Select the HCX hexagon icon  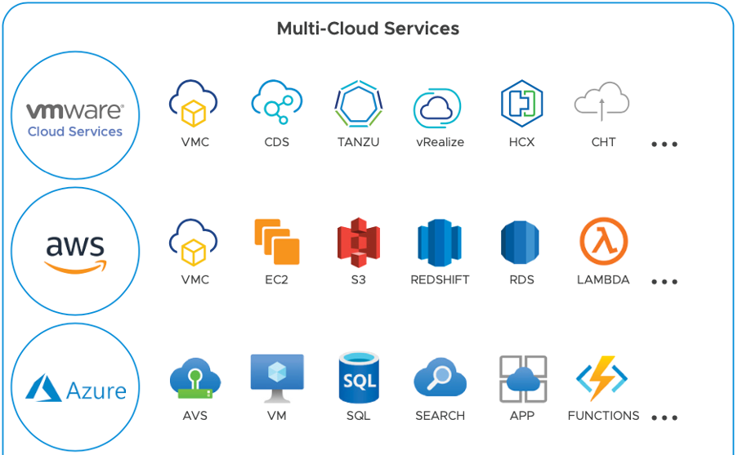[522, 104]
